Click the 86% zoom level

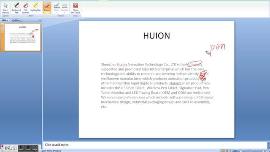click(235, 151)
